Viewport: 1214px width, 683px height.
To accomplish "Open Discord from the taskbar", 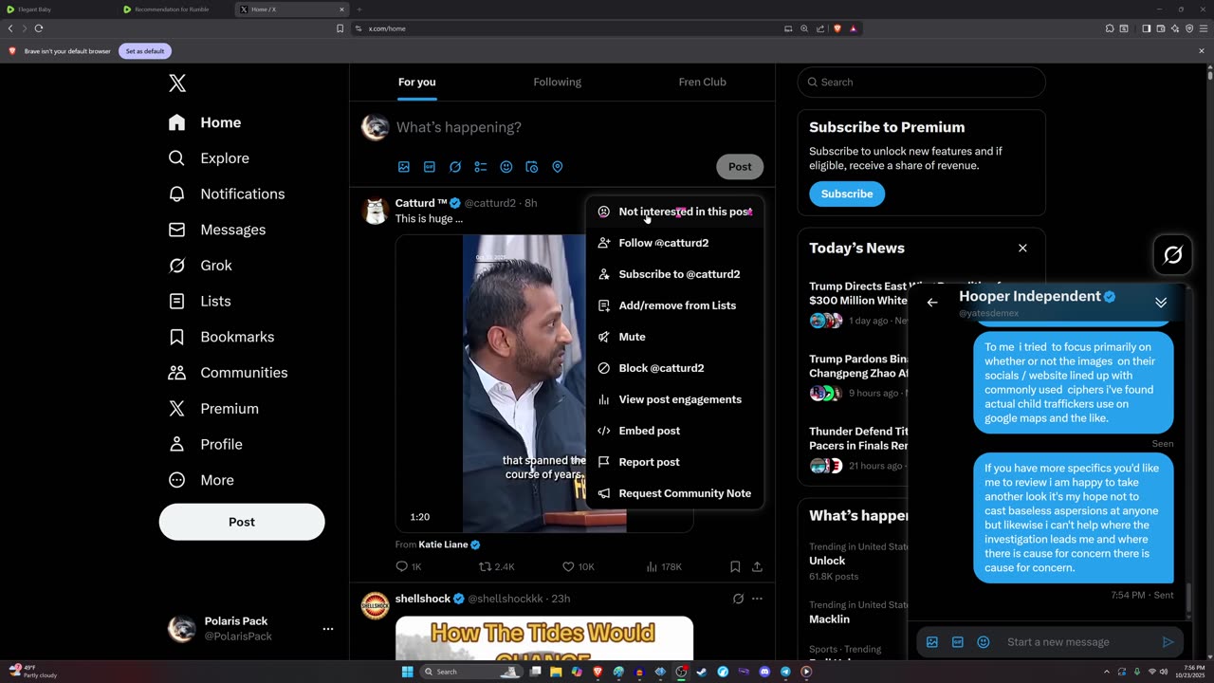I will tap(764, 672).
